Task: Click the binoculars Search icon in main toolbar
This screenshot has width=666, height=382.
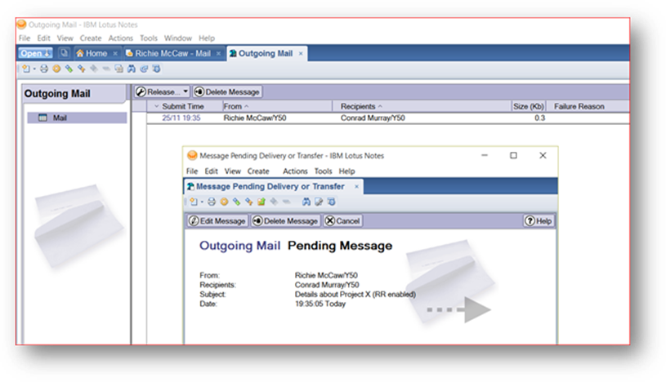Action: pos(132,69)
